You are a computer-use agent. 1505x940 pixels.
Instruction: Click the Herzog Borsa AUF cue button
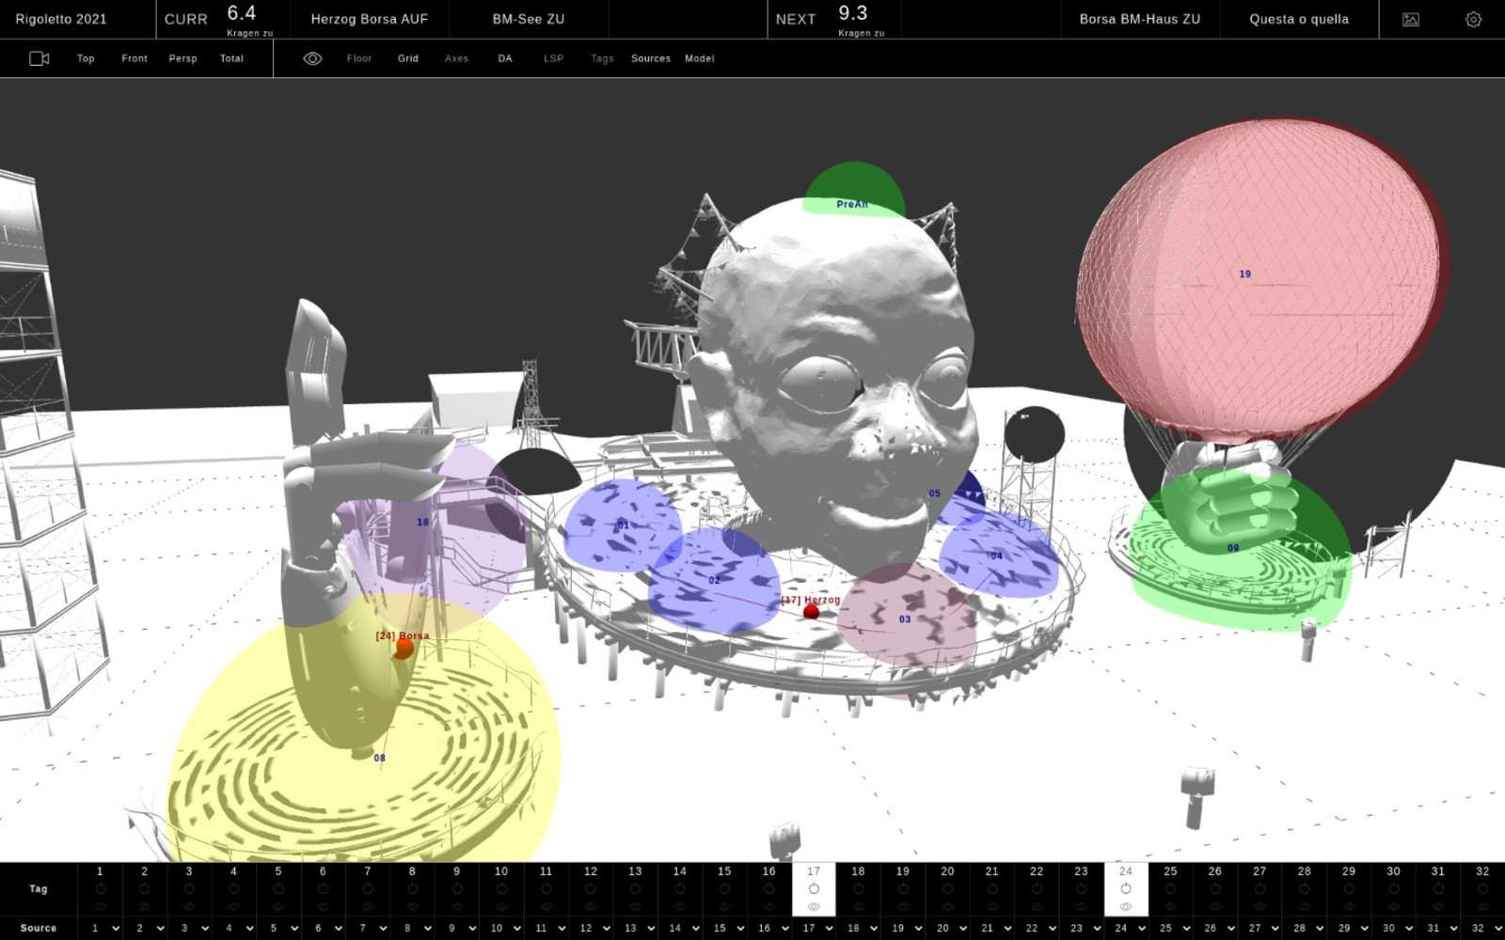pyautogui.click(x=370, y=19)
